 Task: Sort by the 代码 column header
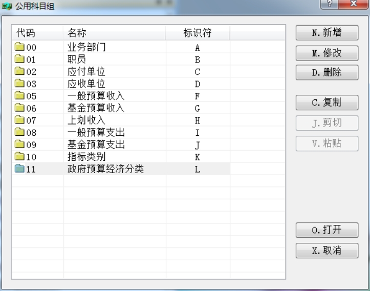point(37,33)
